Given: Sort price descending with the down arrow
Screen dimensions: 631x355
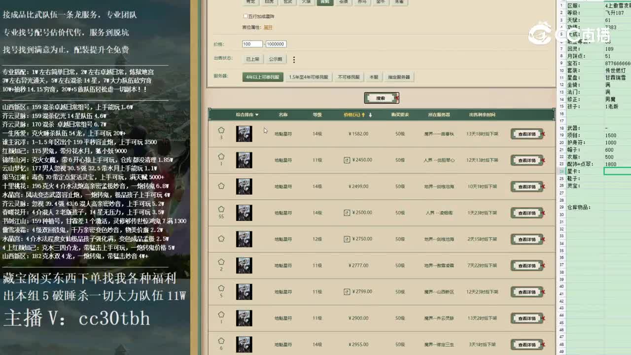Looking at the screenshot, I should pos(370,115).
